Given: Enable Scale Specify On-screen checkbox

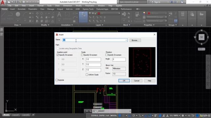Looking at the screenshot, I should (82, 55).
